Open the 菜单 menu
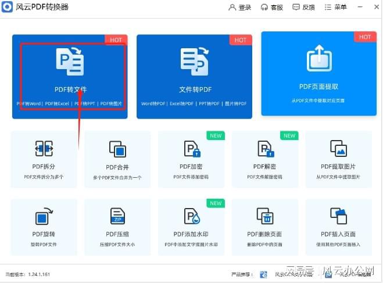Viewport: 383px width, 283px height. pyautogui.click(x=335, y=8)
